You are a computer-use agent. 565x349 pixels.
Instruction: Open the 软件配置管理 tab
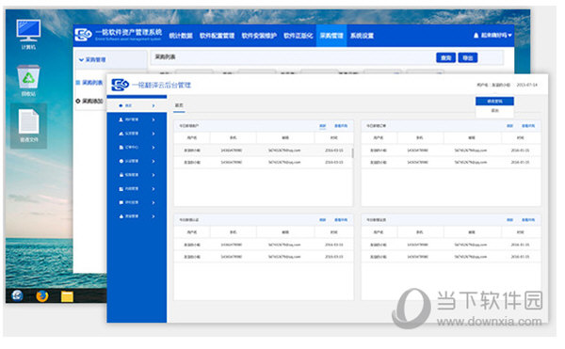[217, 36]
